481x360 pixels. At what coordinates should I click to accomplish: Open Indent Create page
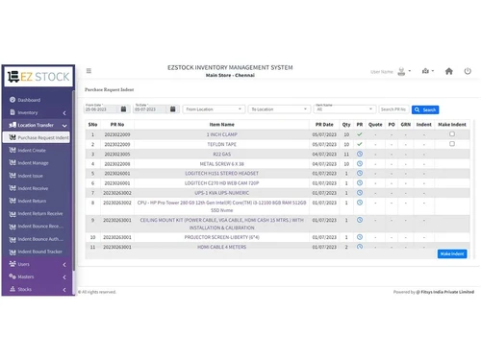click(32, 151)
